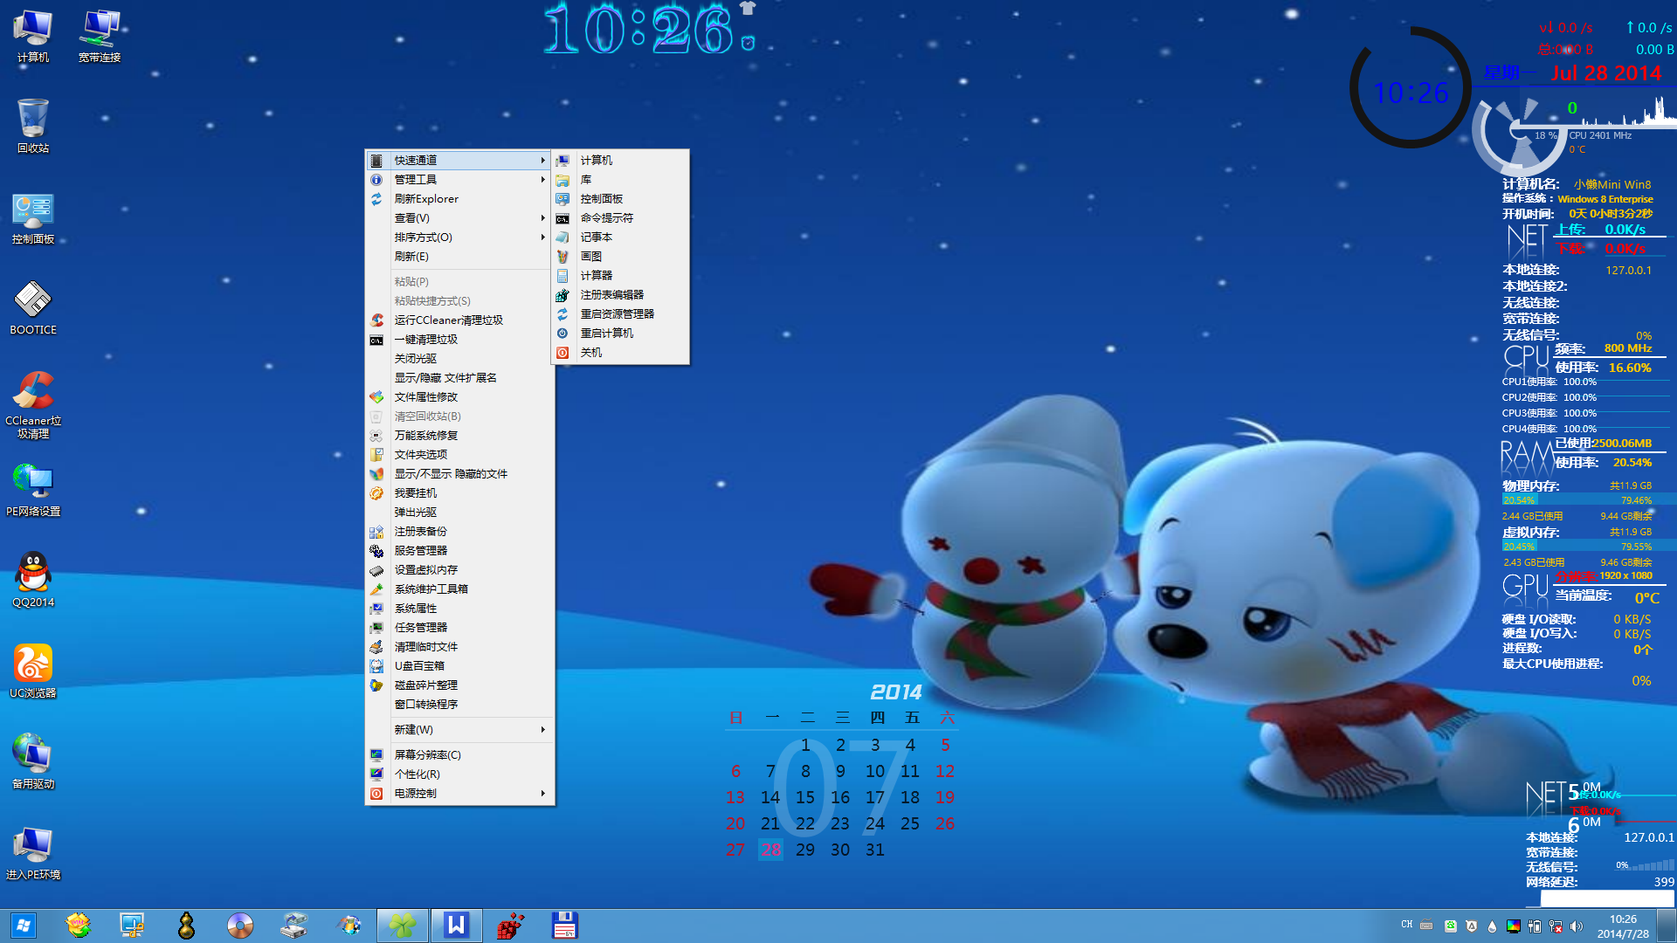Select the BOOTICE desktop icon
The width and height of the screenshot is (1677, 943).
click(33, 308)
